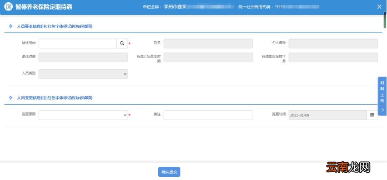Viewport: 387px width, 180px height.
Task: Click the 人员变更信息 section heading
Action: [x=55, y=97]
